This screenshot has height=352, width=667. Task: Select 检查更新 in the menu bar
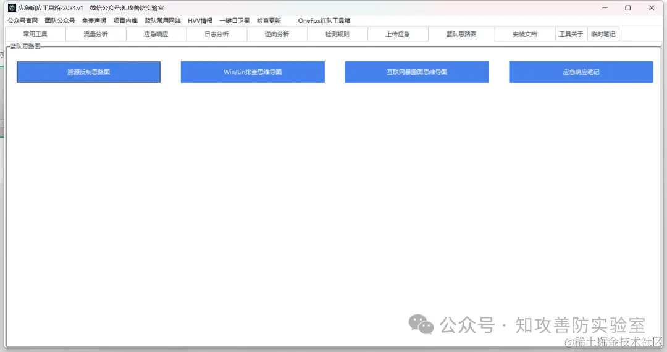point(269,20)
